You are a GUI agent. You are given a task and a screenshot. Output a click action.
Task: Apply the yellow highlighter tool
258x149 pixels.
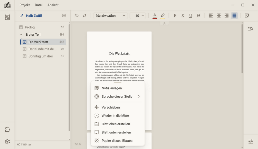point(163,16)
